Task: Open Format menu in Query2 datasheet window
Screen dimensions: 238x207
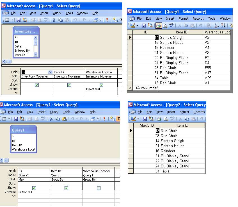Action: point(184,112)
